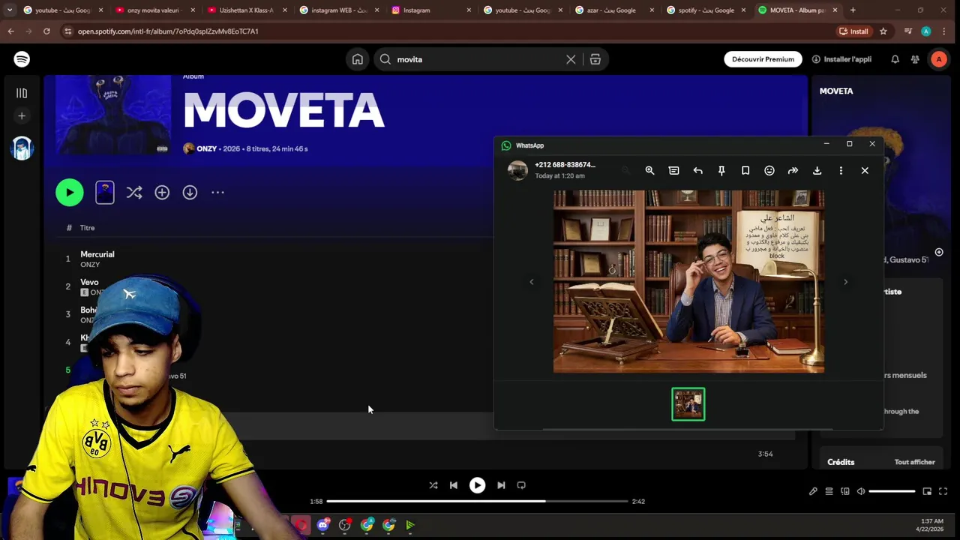
Task: Click "Tout afficher" next to Crédits
Action: pyautogui.click(x=914, y=462)
